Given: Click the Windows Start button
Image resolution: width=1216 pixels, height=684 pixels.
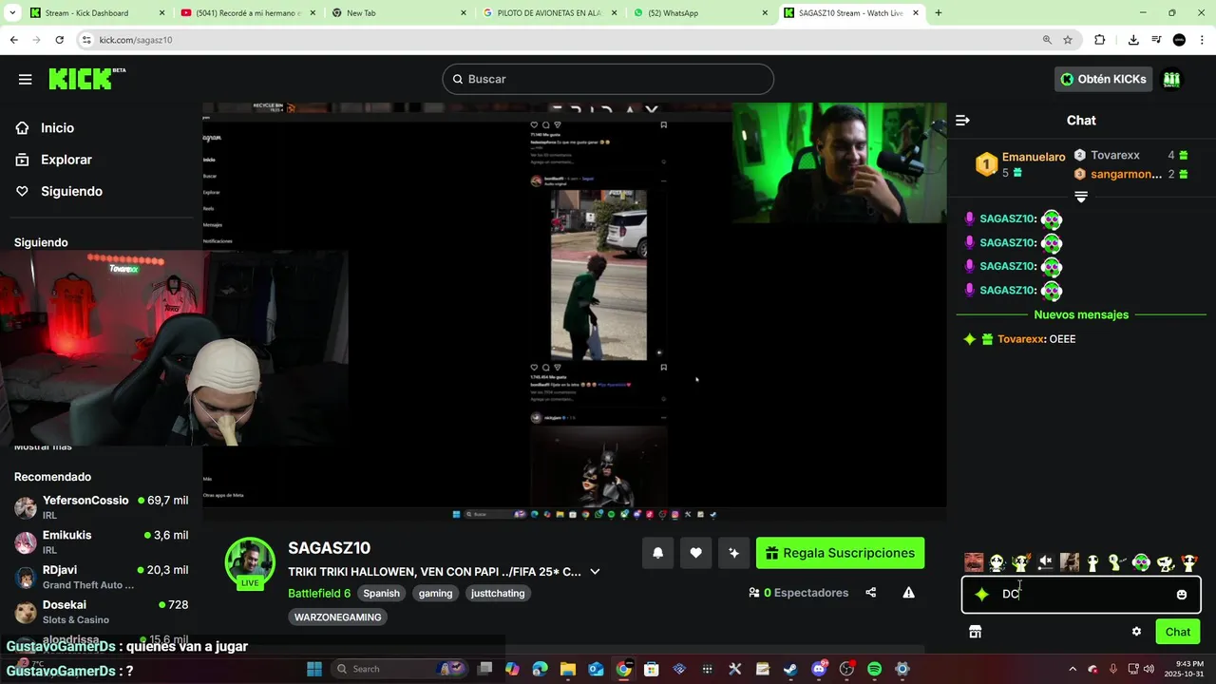Looking at the screenshot, I should click(x=314, y=669).
